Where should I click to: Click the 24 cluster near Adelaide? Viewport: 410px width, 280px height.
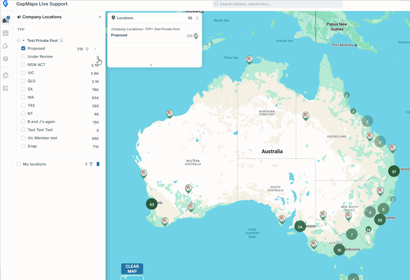(300, 227)
